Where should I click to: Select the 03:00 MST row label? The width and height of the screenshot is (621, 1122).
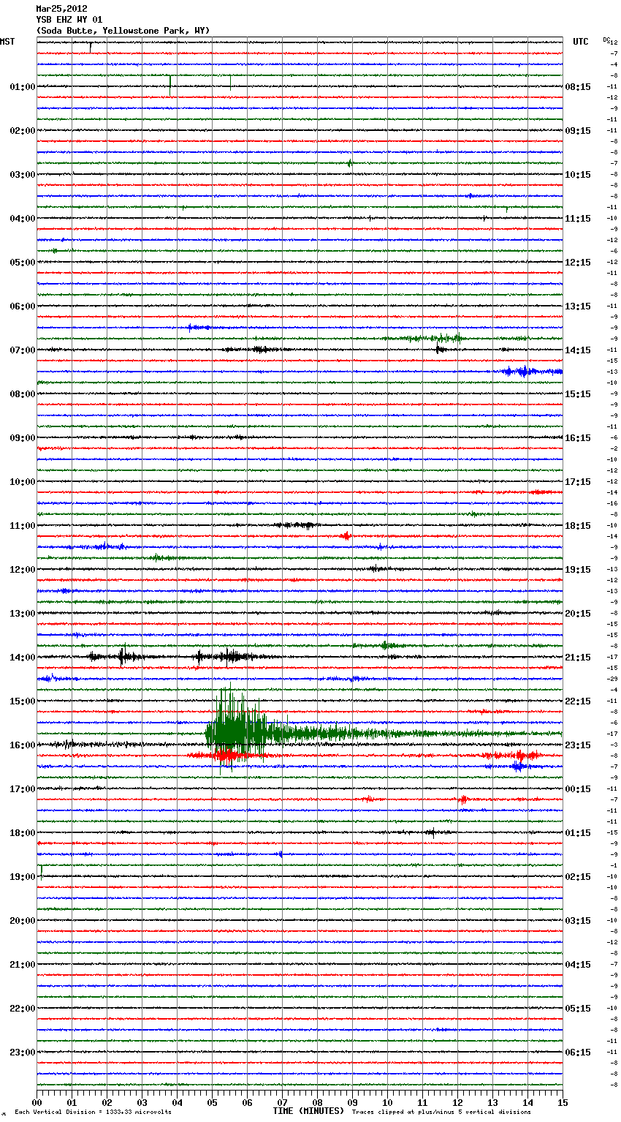click(x=23, y=175)
